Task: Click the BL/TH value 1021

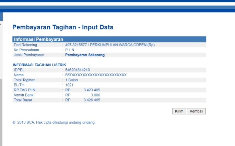Action: pyautogui.click(x=69, y=85)
